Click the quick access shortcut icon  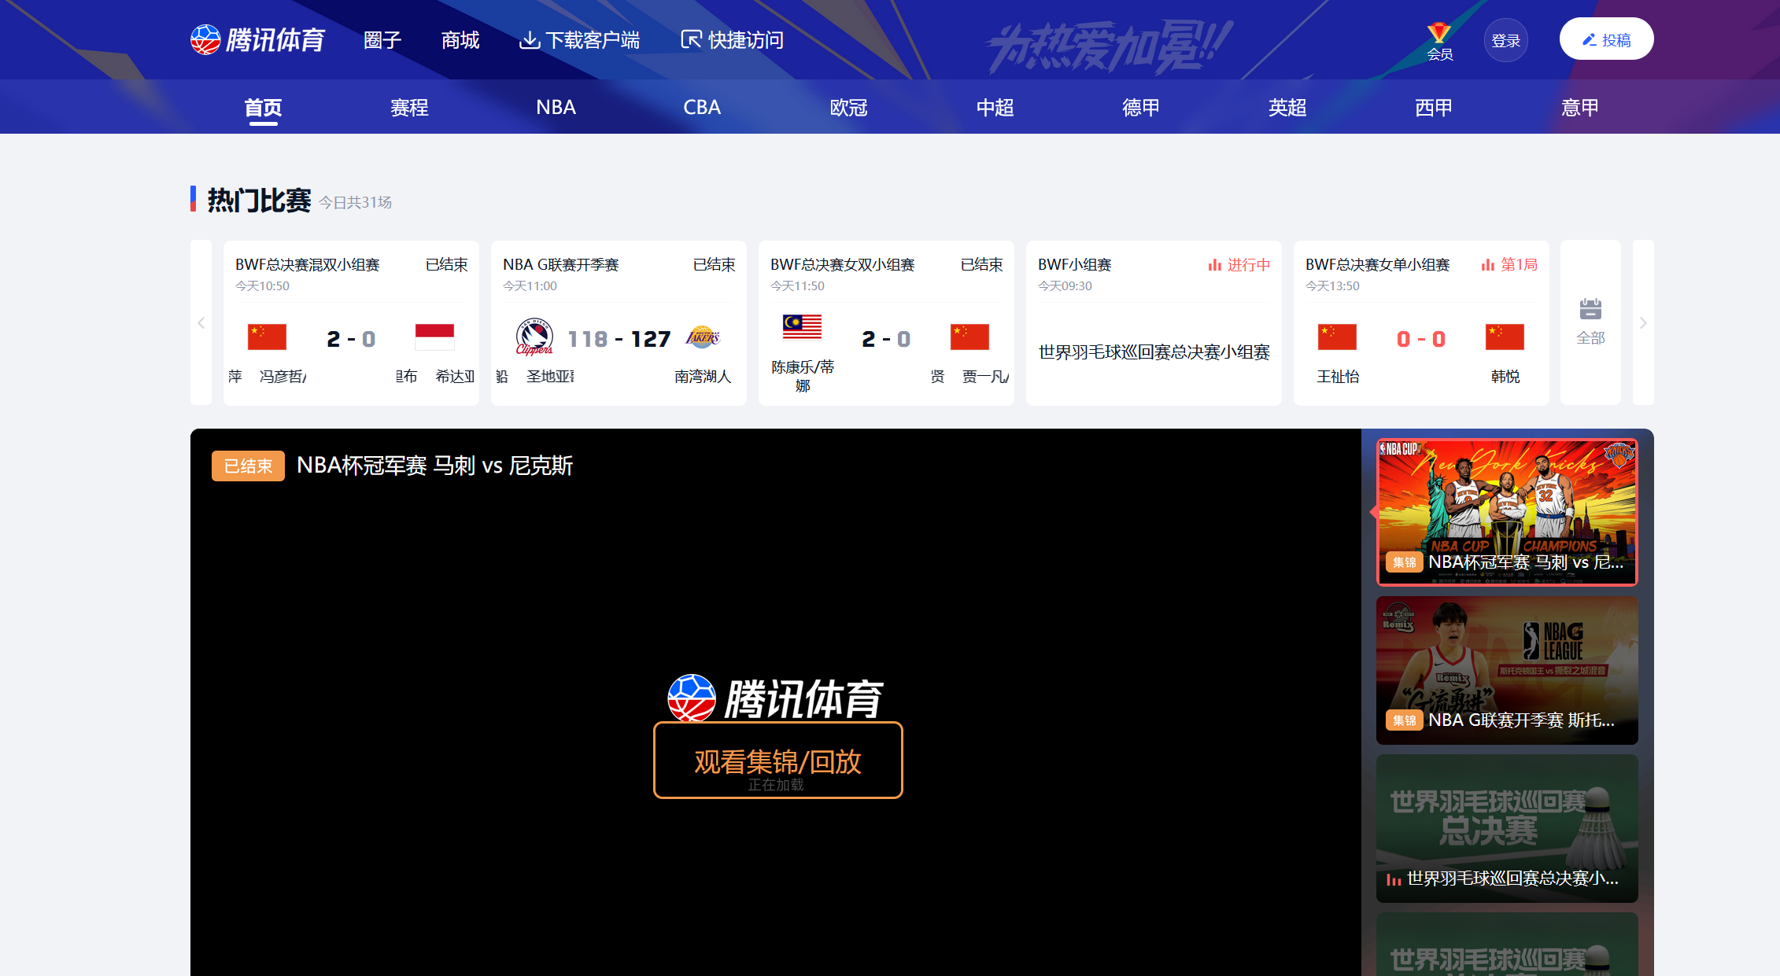click(690, 40)
